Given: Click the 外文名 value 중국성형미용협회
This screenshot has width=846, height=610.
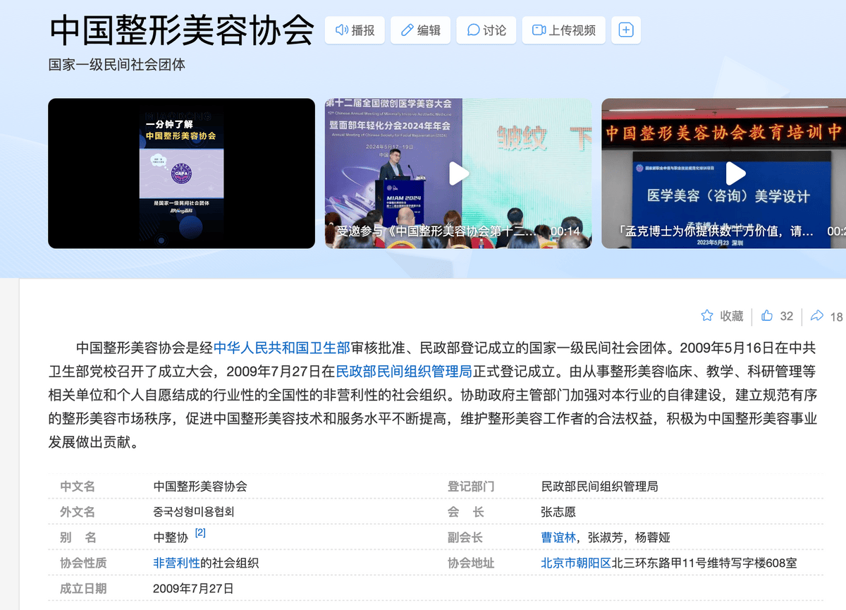Looking at the screenshot, I should click(194, 512).
